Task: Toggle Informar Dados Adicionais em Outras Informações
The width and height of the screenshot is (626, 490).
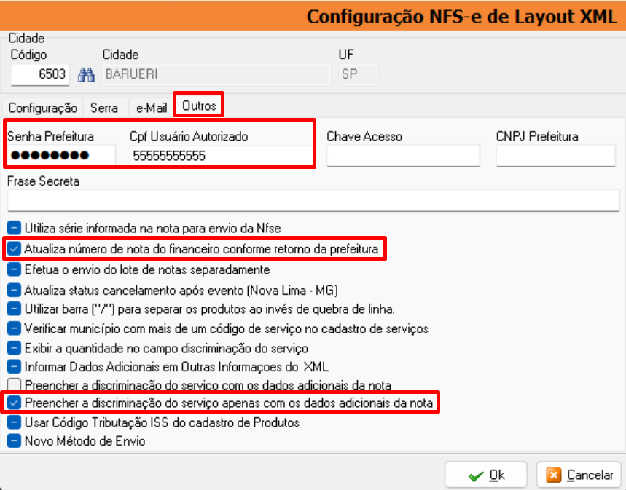Action: [14, 366]
